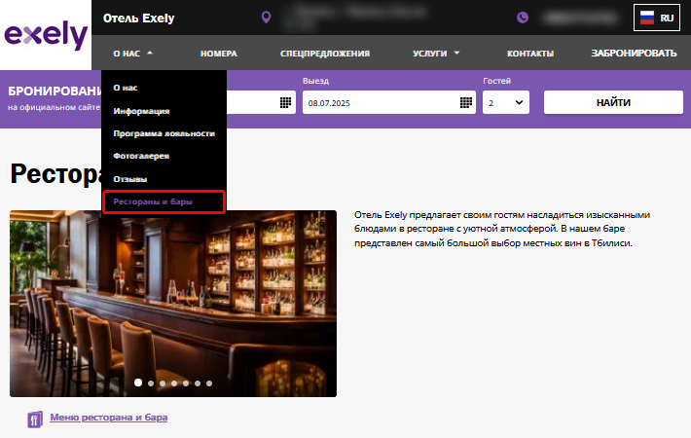Image resolution: width=691 pixels, height=438 pixels.
Task: Select Информация in dropdown menu
Action: [141, 111]
